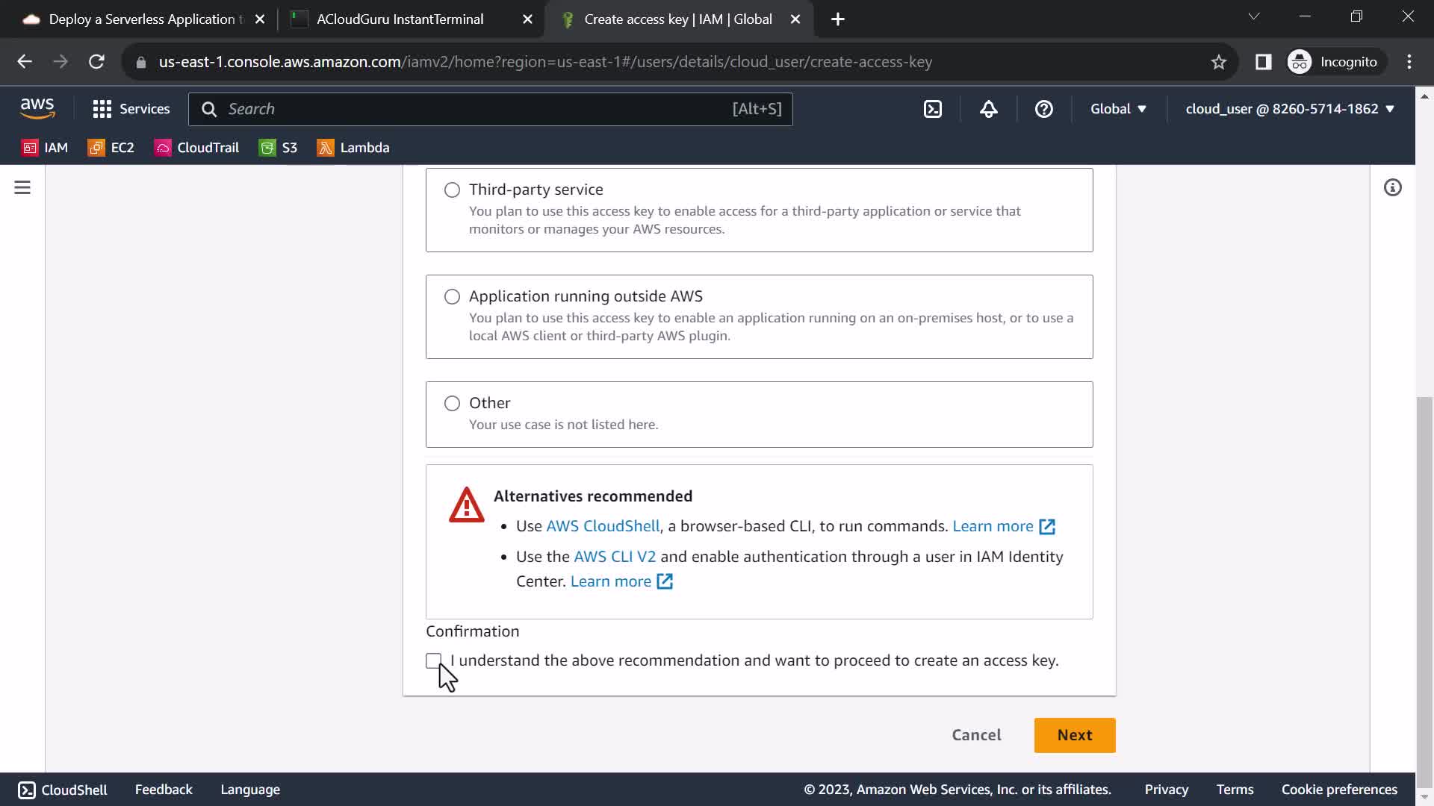Check the confirmation understand checkbox
This screenshot has height=806, width=1434.
pyautogui.click(x=433, y=660)
